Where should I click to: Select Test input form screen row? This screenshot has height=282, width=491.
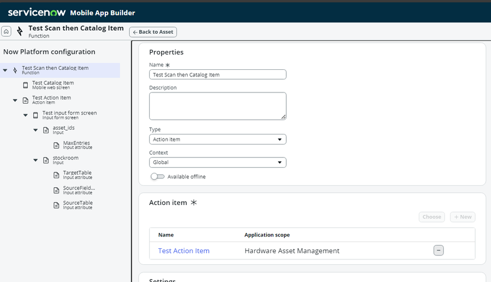[x=69, y=115]
